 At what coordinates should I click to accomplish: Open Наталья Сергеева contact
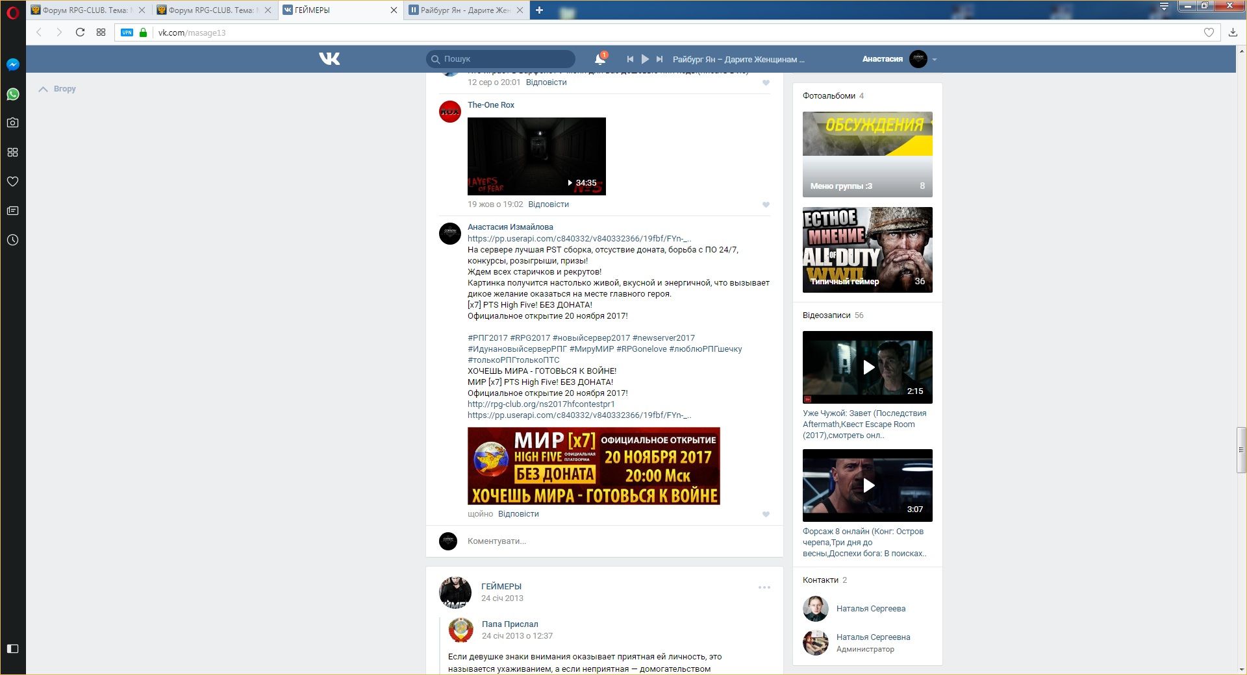(x=871, y=609)
